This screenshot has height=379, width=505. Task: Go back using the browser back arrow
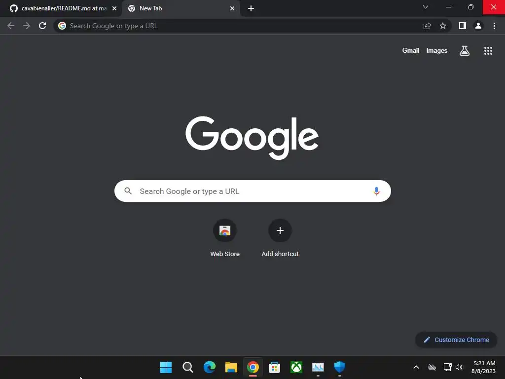(x=11, y=26)
